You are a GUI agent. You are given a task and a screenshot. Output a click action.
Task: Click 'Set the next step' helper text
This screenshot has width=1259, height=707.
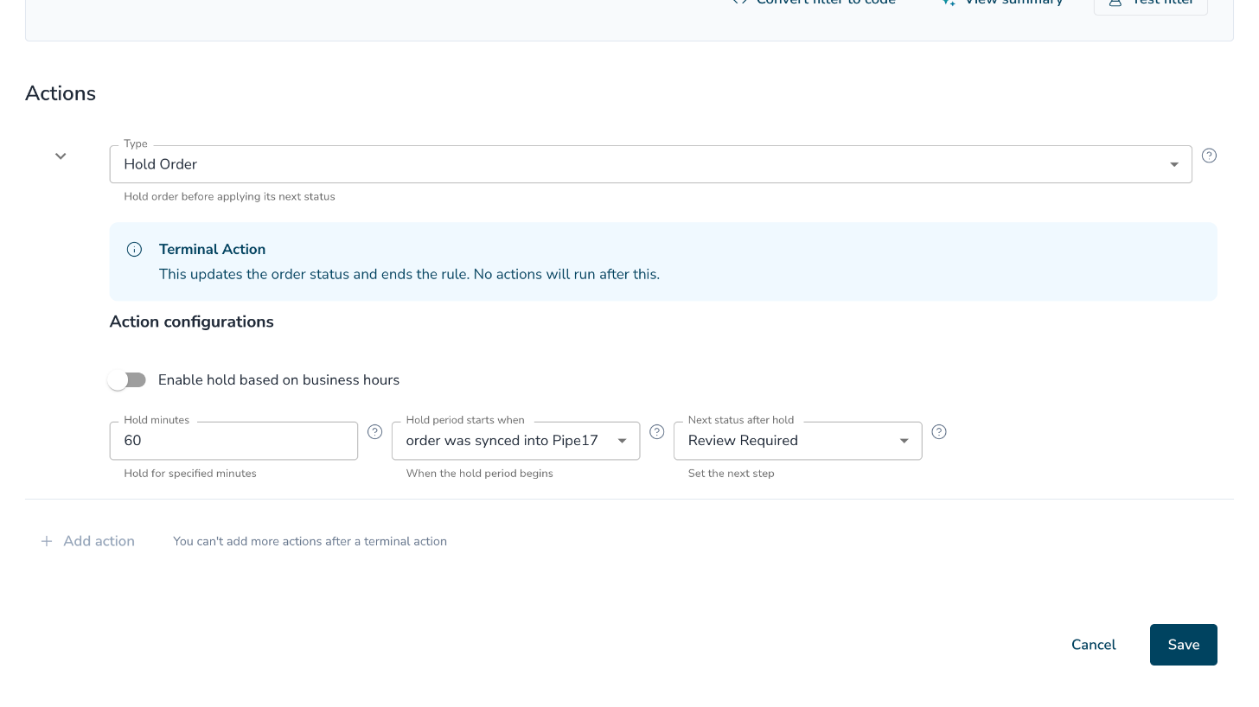(x=731, y=473)
